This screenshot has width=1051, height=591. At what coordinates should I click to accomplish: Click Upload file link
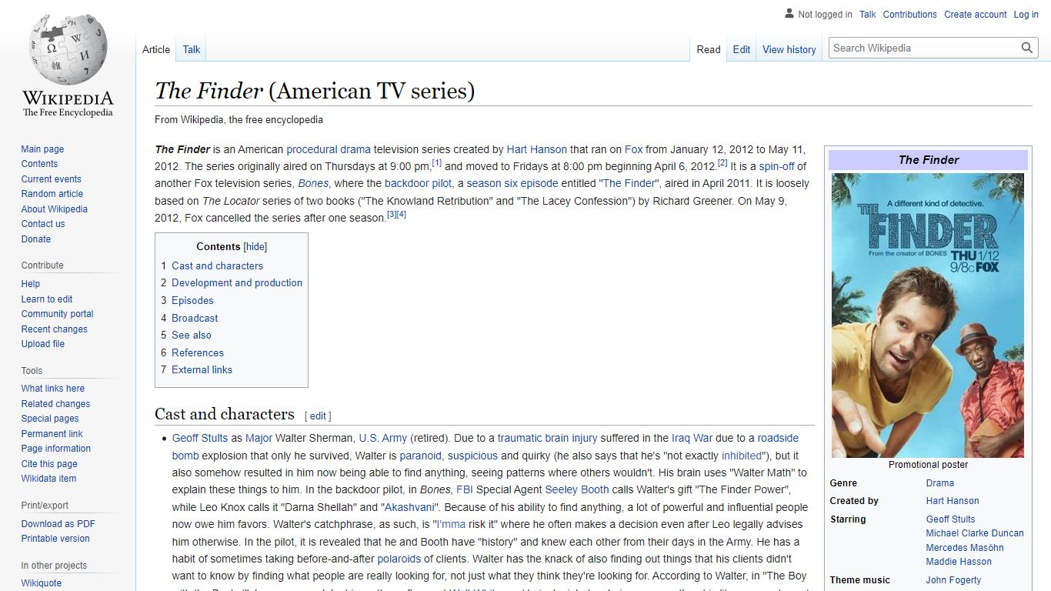point(43,344)
